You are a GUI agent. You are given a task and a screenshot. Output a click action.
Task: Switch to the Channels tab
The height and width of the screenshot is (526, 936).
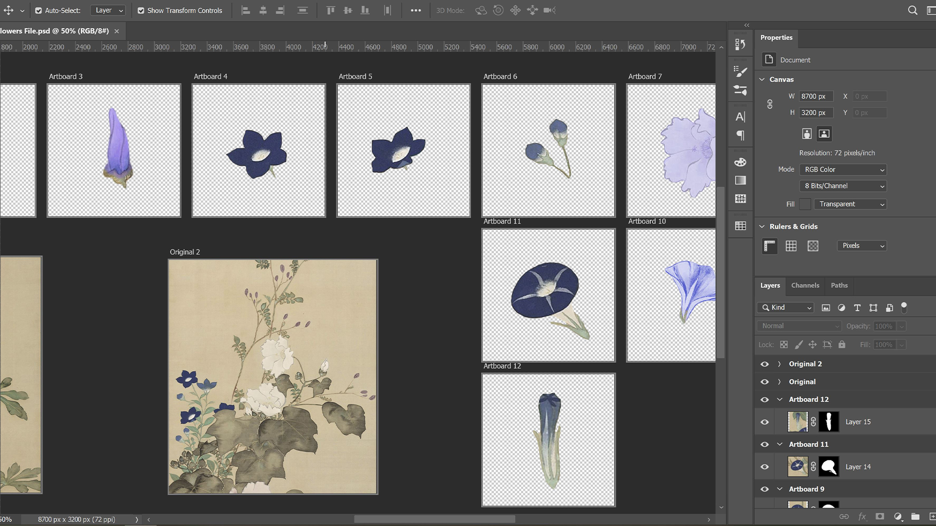(x=805, y=285)
